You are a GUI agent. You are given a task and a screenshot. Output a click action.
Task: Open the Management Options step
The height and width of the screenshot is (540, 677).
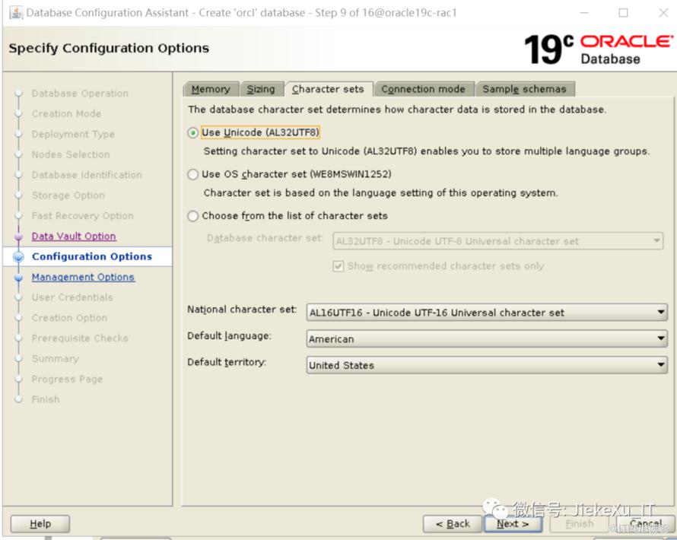point(83,278)
